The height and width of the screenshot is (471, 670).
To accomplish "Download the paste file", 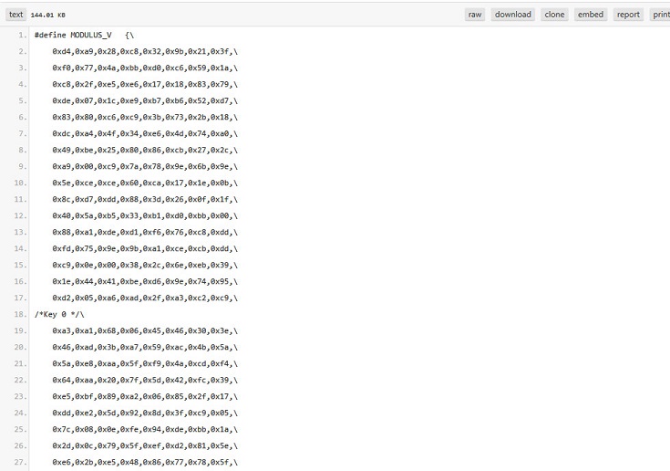I will click(512, 15).
